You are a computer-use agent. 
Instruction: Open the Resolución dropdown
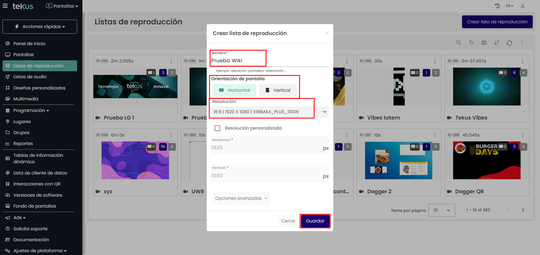click(269, 112)
